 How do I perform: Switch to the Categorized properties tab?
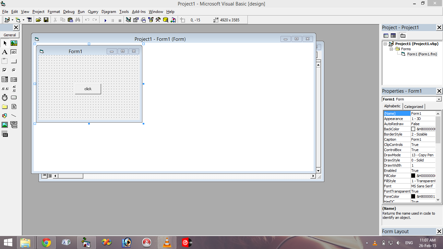pos(413,107)
